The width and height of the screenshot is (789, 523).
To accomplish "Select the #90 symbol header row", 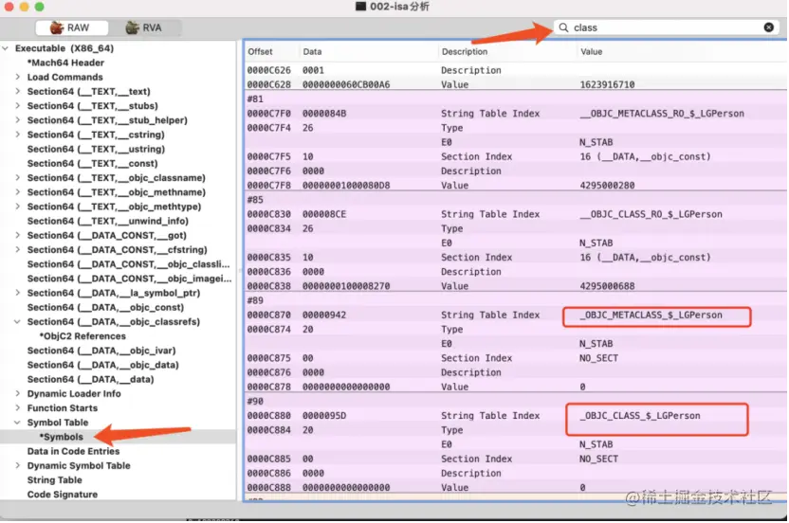I will pos(515,402).
